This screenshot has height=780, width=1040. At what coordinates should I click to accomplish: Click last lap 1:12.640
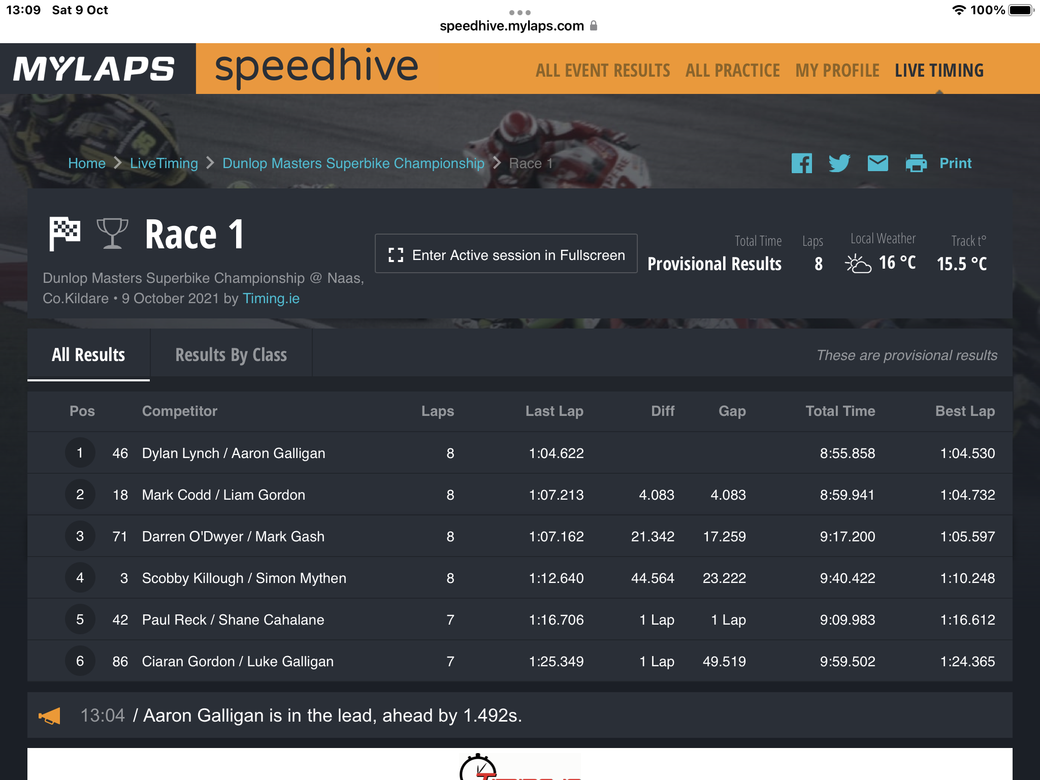click(x=556, y=578)
